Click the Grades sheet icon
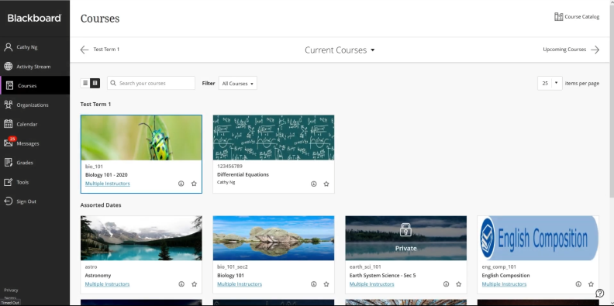The image size is (614, 306). point(9,163)
